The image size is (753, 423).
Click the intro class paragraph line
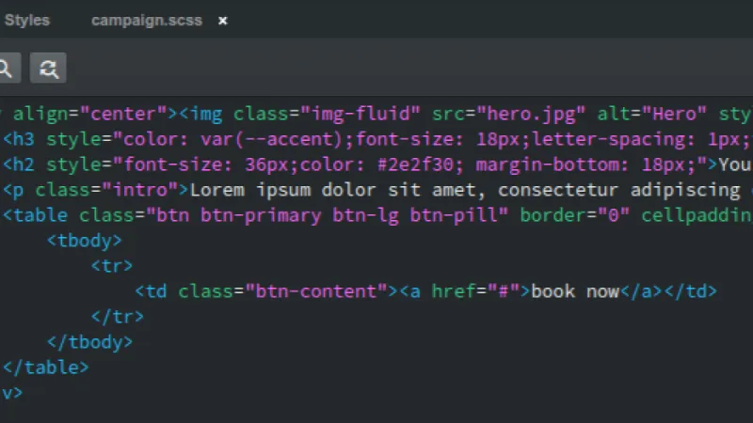[376, 190]
